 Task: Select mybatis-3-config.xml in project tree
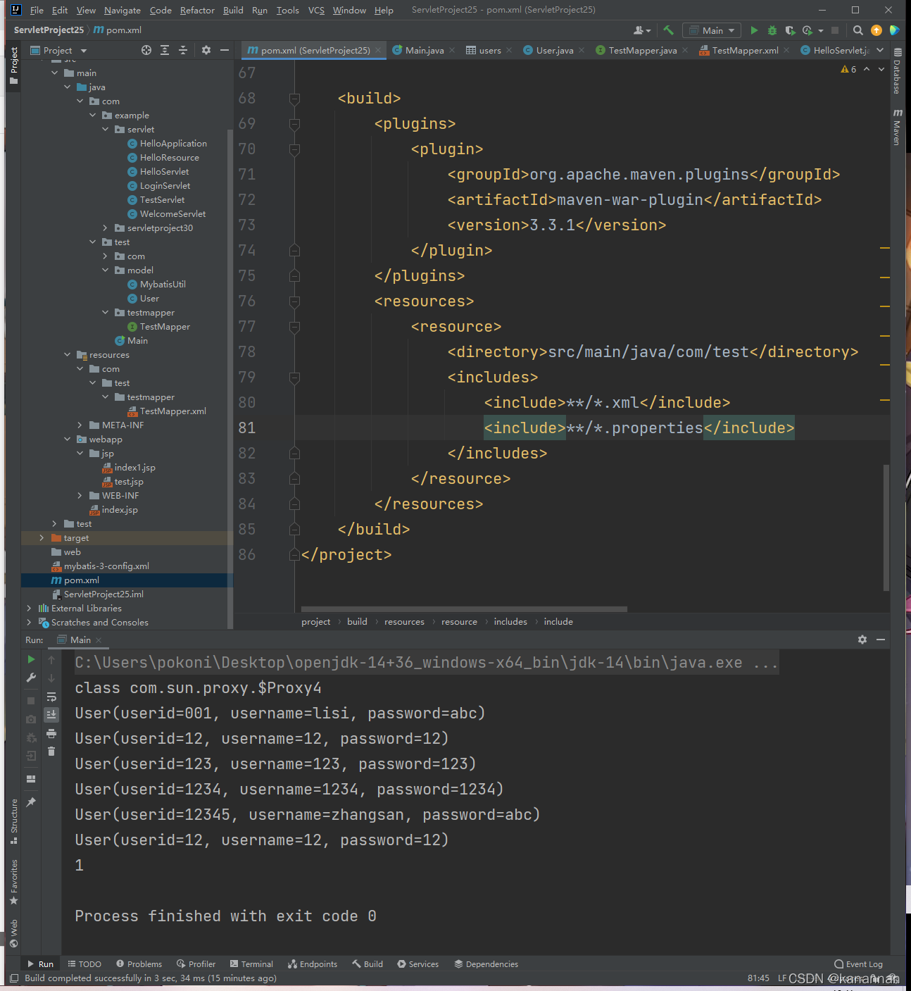pos(106,566)
